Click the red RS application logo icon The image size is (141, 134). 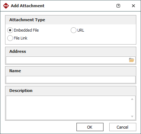[6, 6]
